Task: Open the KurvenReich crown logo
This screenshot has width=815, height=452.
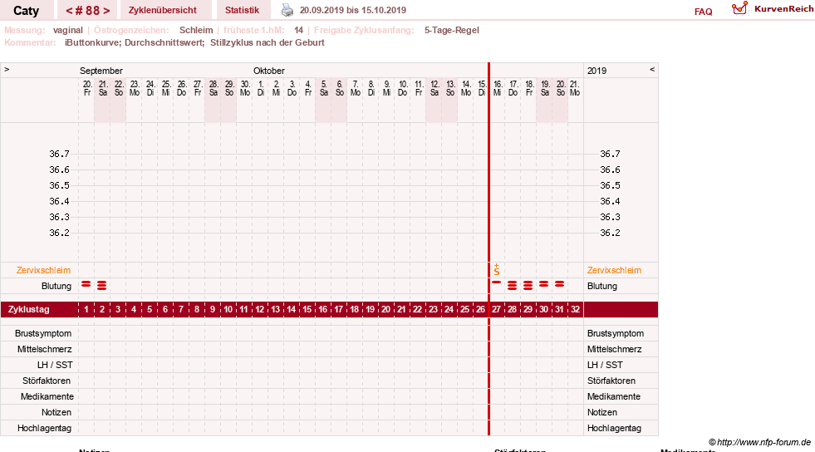Action: (x=739, y=8)
